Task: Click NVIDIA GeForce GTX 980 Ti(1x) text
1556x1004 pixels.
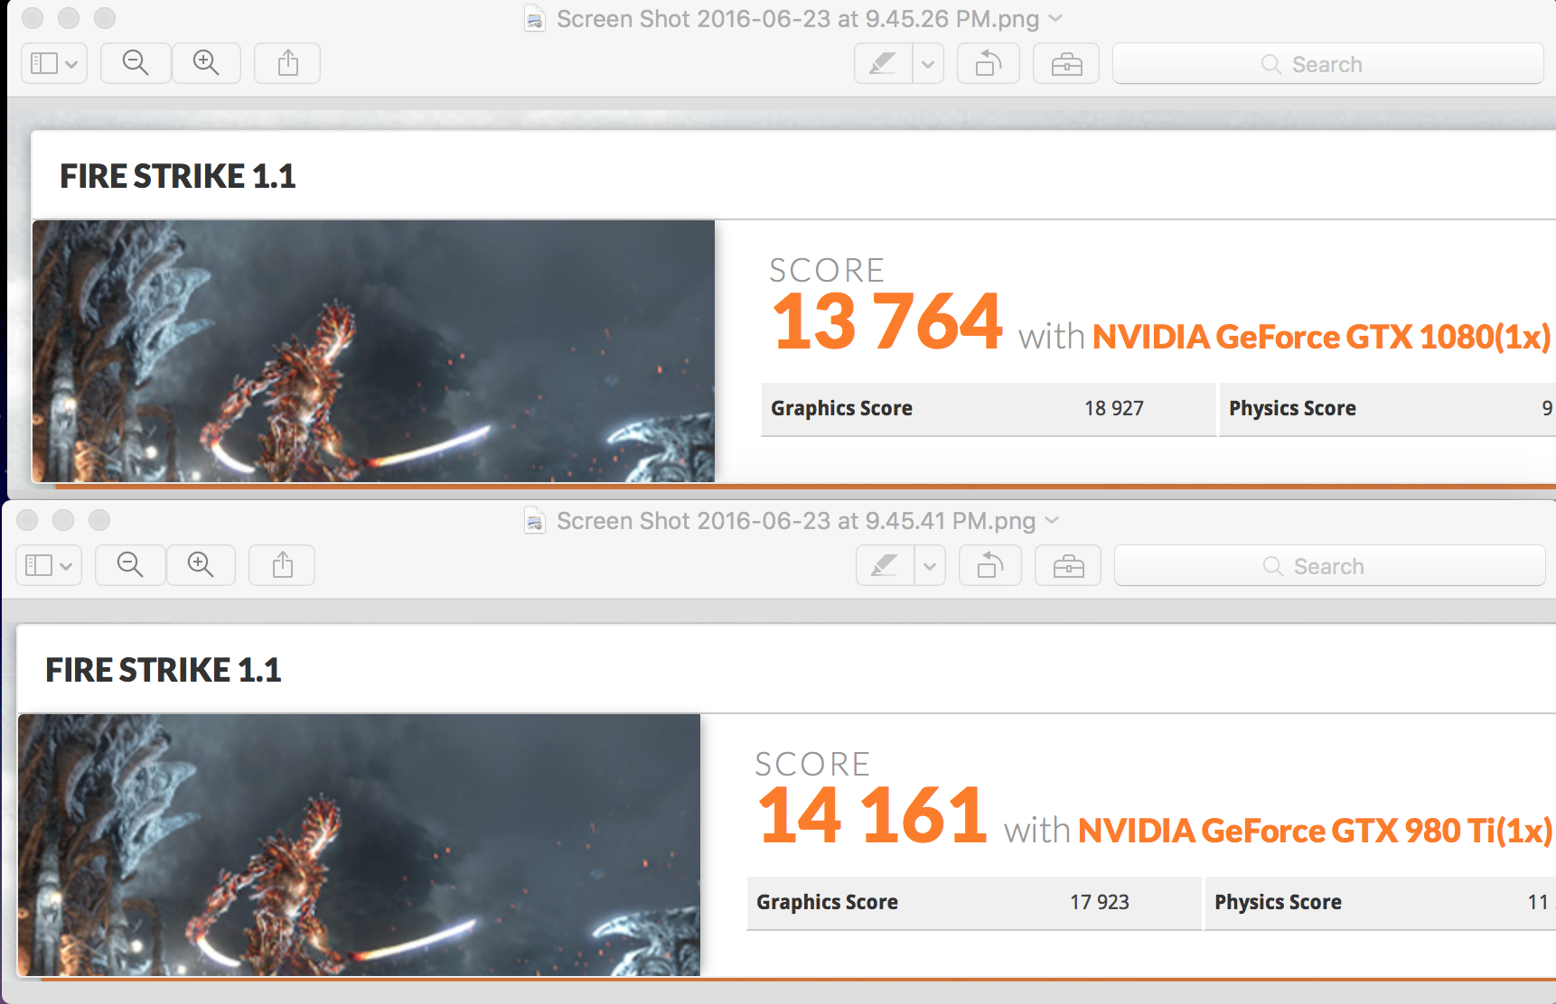Action: (1315, 831)
